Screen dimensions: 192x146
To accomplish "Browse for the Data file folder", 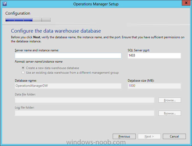I will pyautogui.click(x=170, y=100).
